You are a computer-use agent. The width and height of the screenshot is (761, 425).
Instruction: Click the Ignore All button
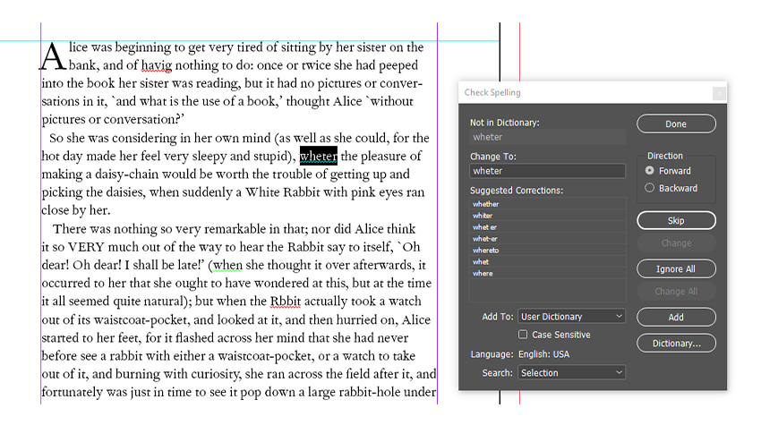tap(676, 268)
